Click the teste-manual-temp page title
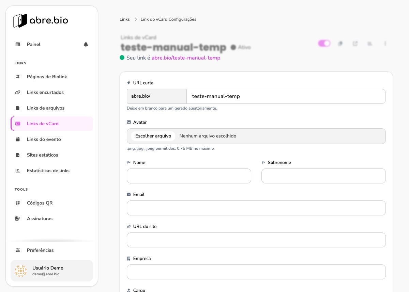This screenshot has height=292, width=409. (x=173, y=47)
